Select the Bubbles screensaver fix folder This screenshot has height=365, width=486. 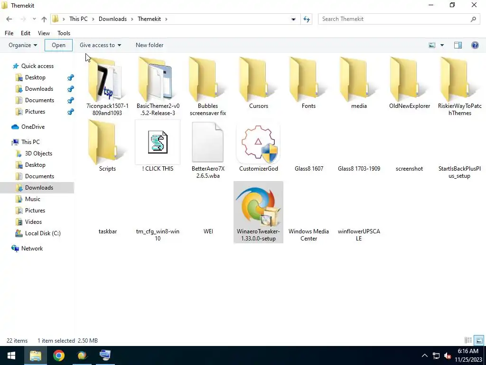point(208,86)
